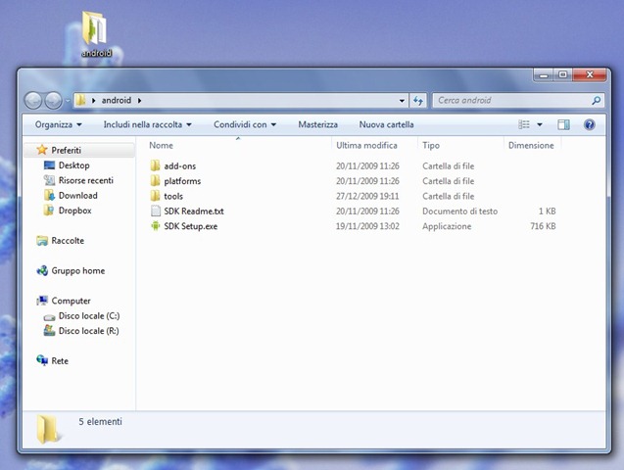Open Gruppo home in the sidebar
Image resolution: width=624 pixels, height=470 pixels.
[x=78, y=271]
